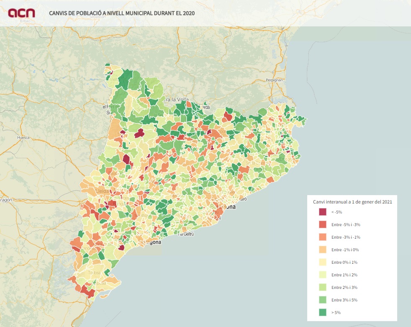Image resolution: width=411 pixels, height=327 pixels.
Task: Select the dark red '< -5%' swatch
Action: (322, 212)
